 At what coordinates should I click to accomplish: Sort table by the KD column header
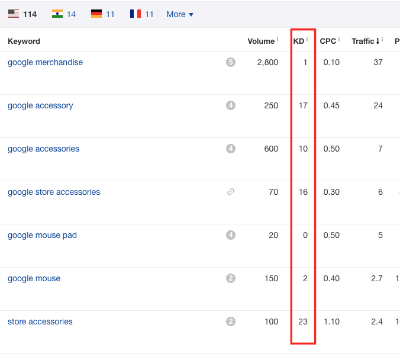pos(298,41)
